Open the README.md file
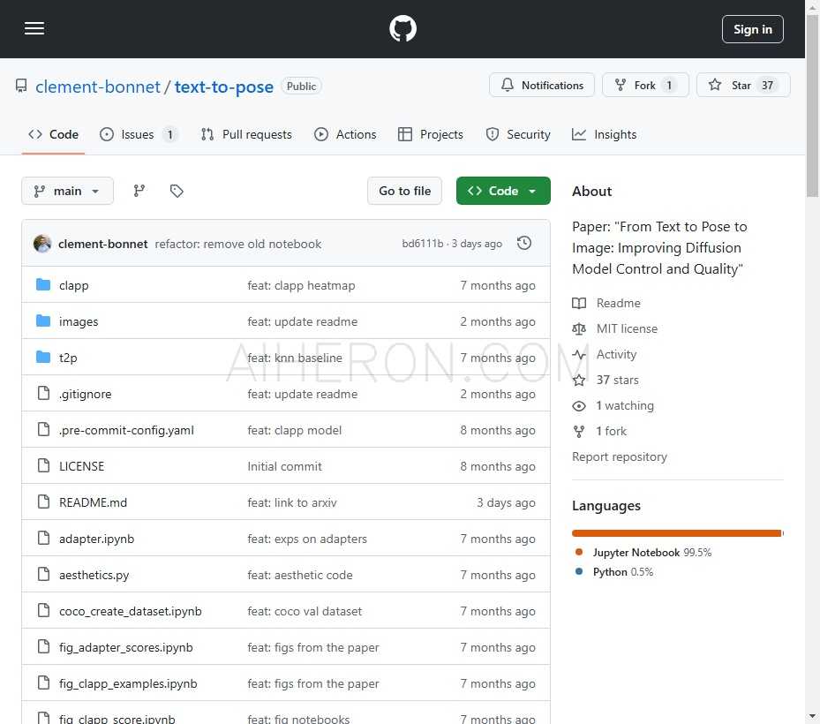The height and width of the screenshot is (724, 820). click(93, 502)
